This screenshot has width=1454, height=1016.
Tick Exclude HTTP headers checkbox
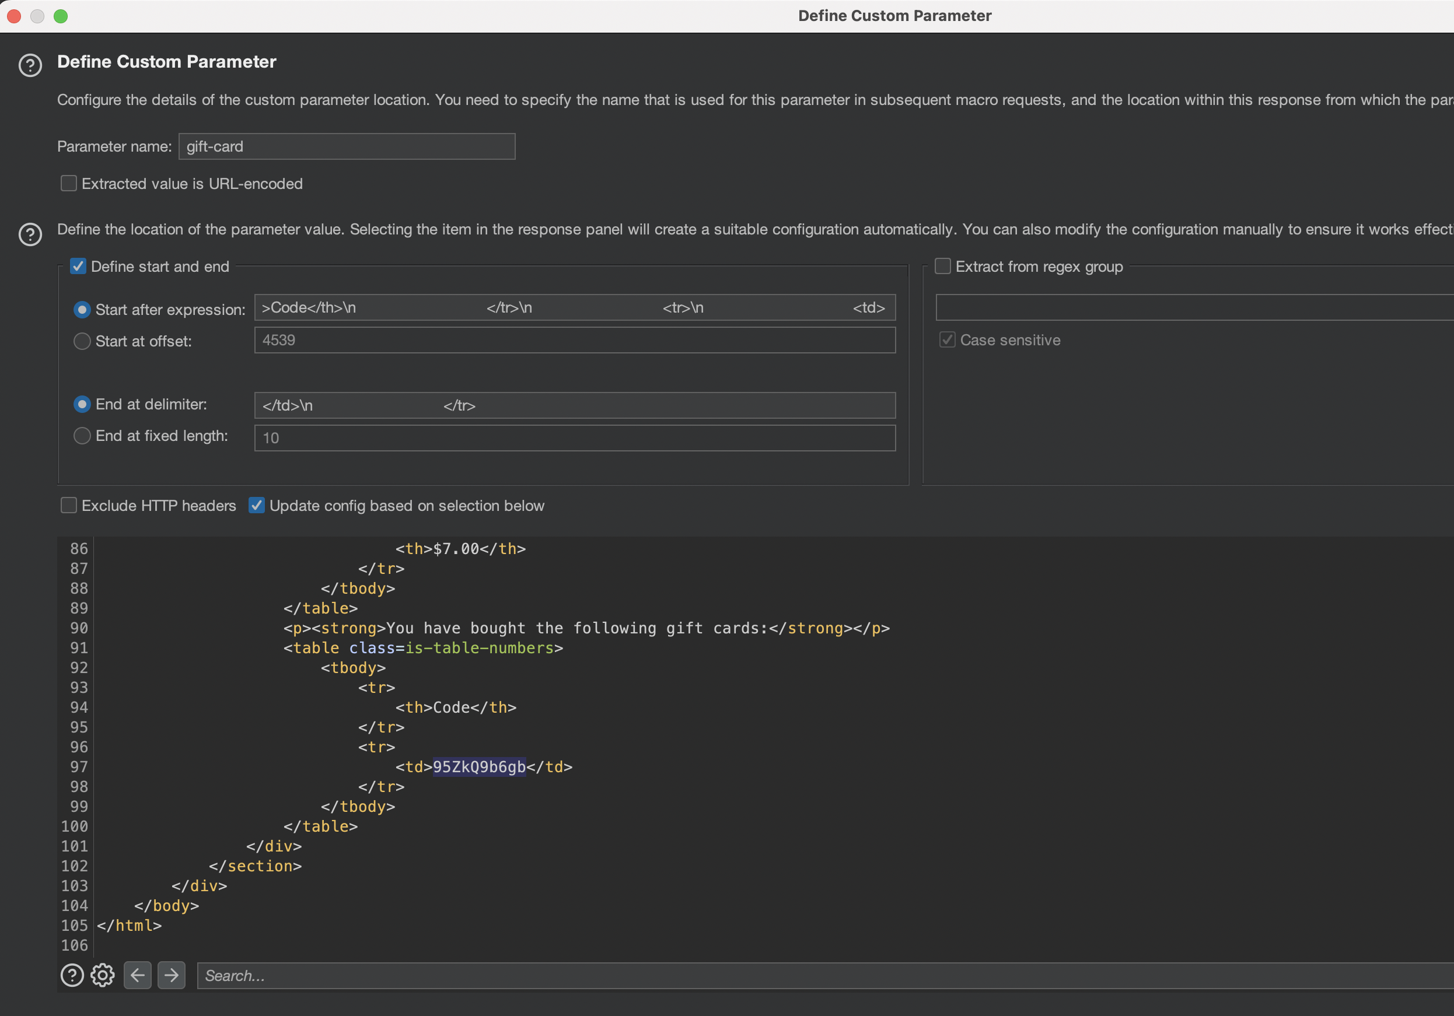69,505
